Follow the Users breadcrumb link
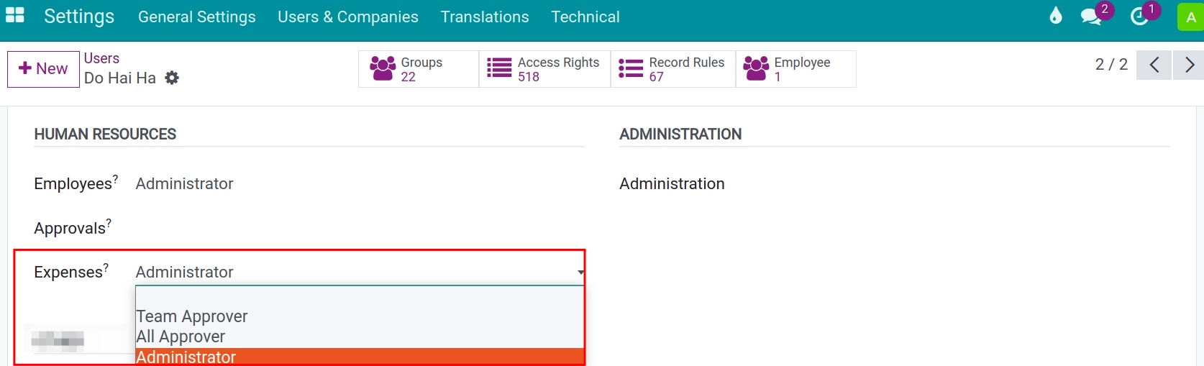Image resolution: width=1204 pixels, height=366 pixels. point(101,58)
